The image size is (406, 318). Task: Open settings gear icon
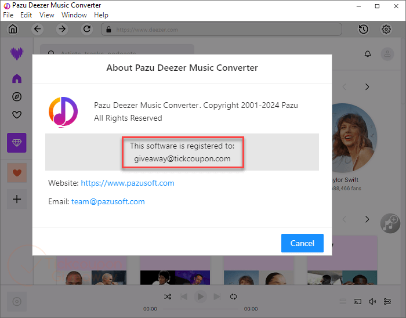[386, 29]
